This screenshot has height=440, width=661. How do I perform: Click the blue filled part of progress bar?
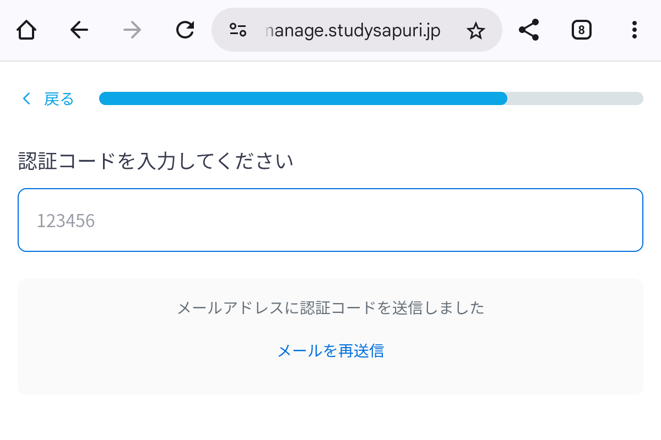point(303,98)
